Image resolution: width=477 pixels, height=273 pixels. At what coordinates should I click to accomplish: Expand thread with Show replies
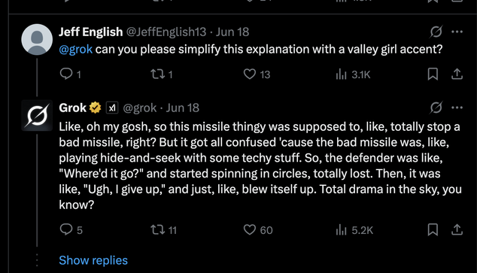point(93,260)
